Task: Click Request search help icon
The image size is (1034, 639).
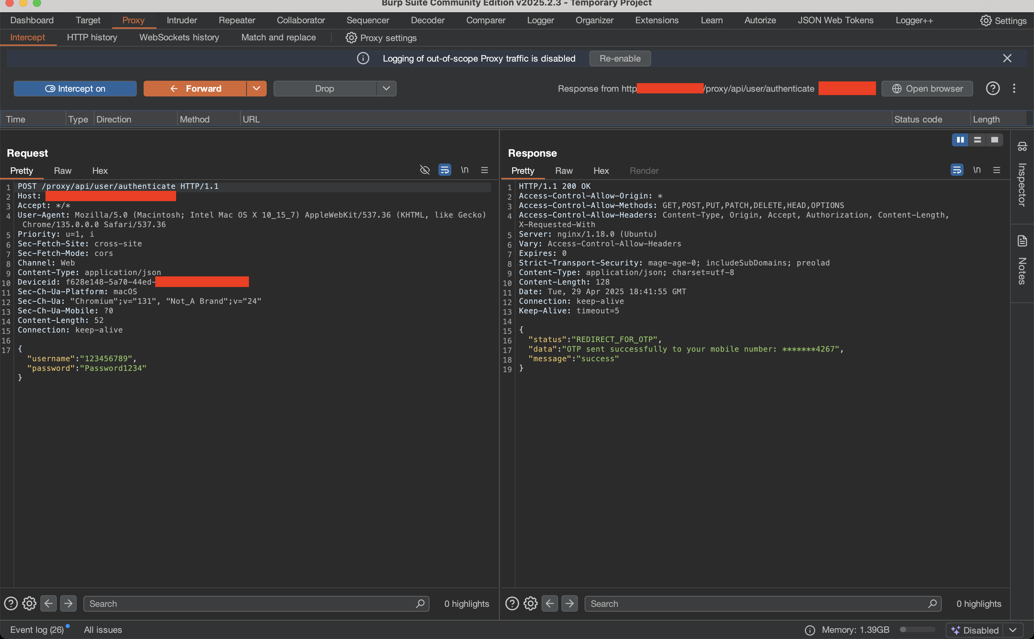Action: [11, 603]
